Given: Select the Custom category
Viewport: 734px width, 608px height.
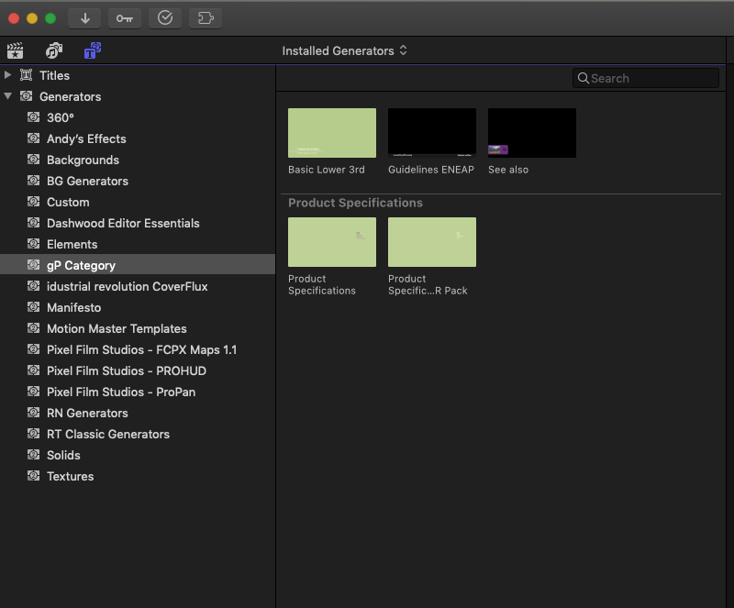Looking at the screenshot, I should (x=138, y=202).
